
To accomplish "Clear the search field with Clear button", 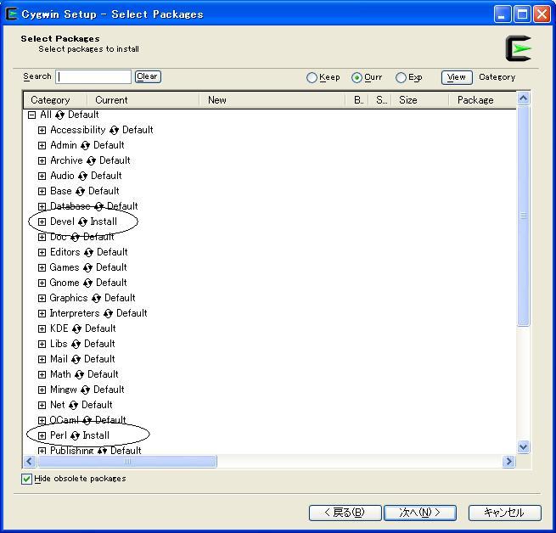I will tap(148, 76).
